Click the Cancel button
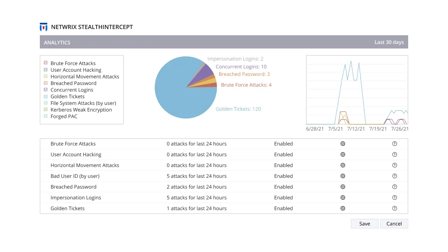448x252 pixels. [394, 224]
